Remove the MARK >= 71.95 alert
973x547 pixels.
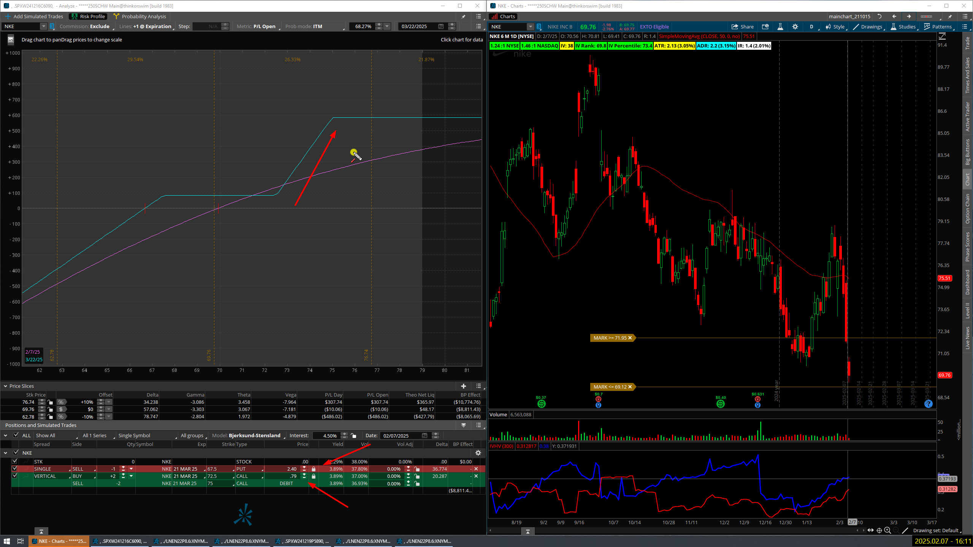click(x=630, y=338)
